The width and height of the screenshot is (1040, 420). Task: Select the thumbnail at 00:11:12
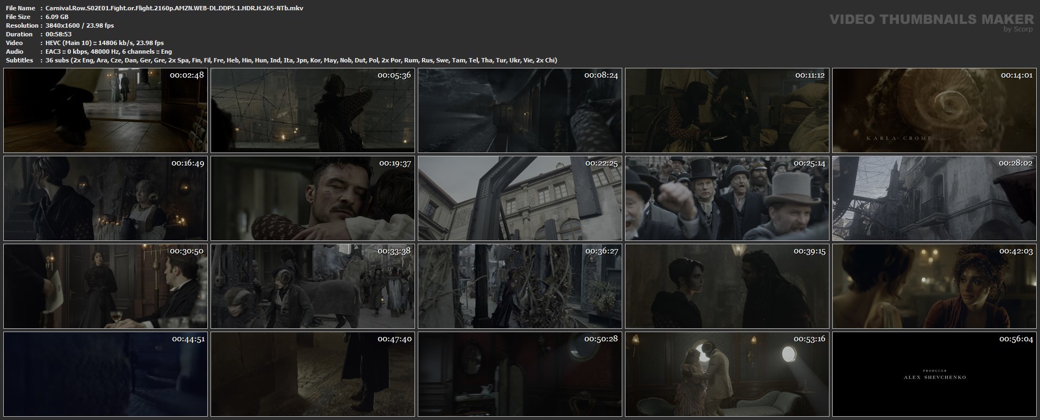pyautogui.click(x=727, y=110)
